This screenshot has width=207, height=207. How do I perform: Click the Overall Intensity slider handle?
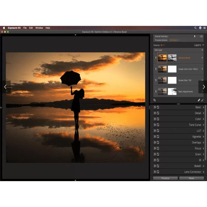[x=195, y=36]
